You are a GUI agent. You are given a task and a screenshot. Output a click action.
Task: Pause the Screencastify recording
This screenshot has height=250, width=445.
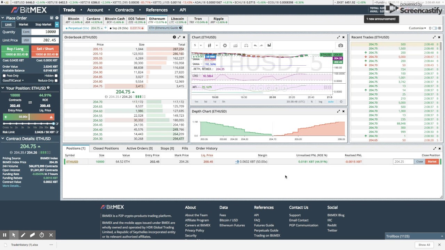(x=5, y=235)
